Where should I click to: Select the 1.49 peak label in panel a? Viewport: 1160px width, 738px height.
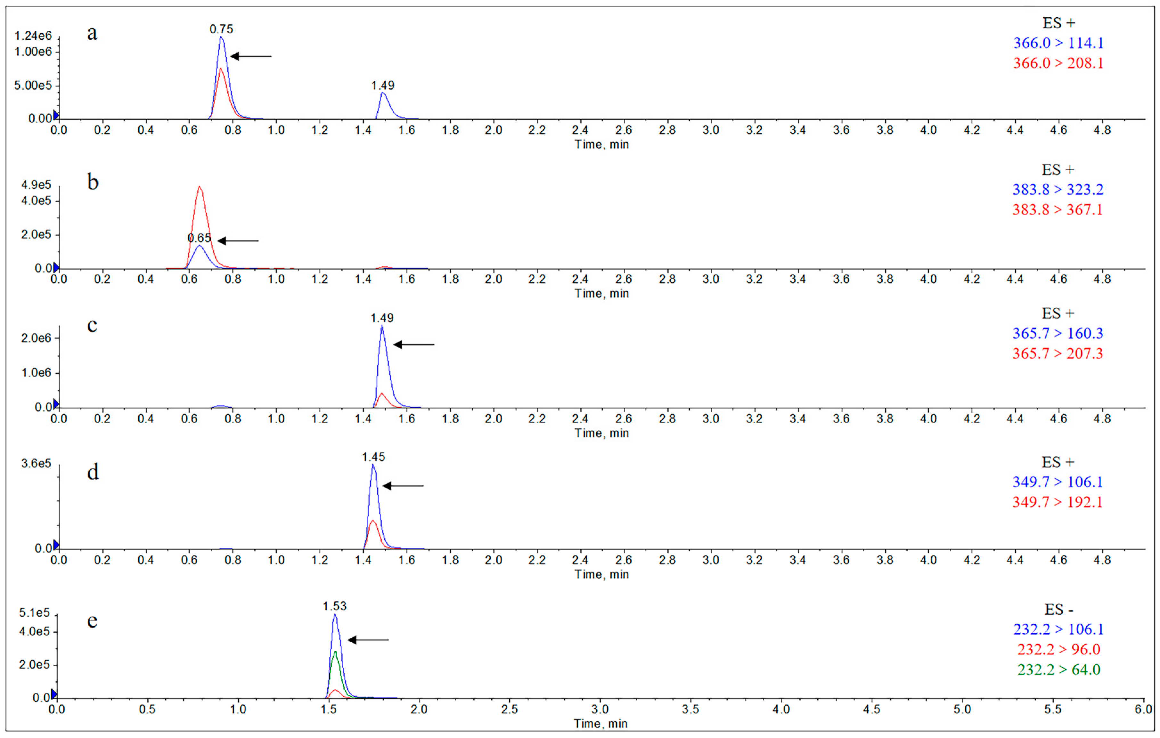382,86
